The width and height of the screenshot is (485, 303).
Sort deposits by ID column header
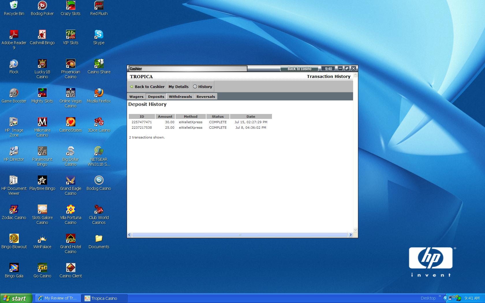tap(142, 117)
